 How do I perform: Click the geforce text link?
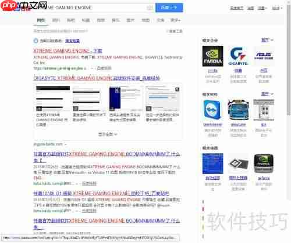[x=264, y=178]
